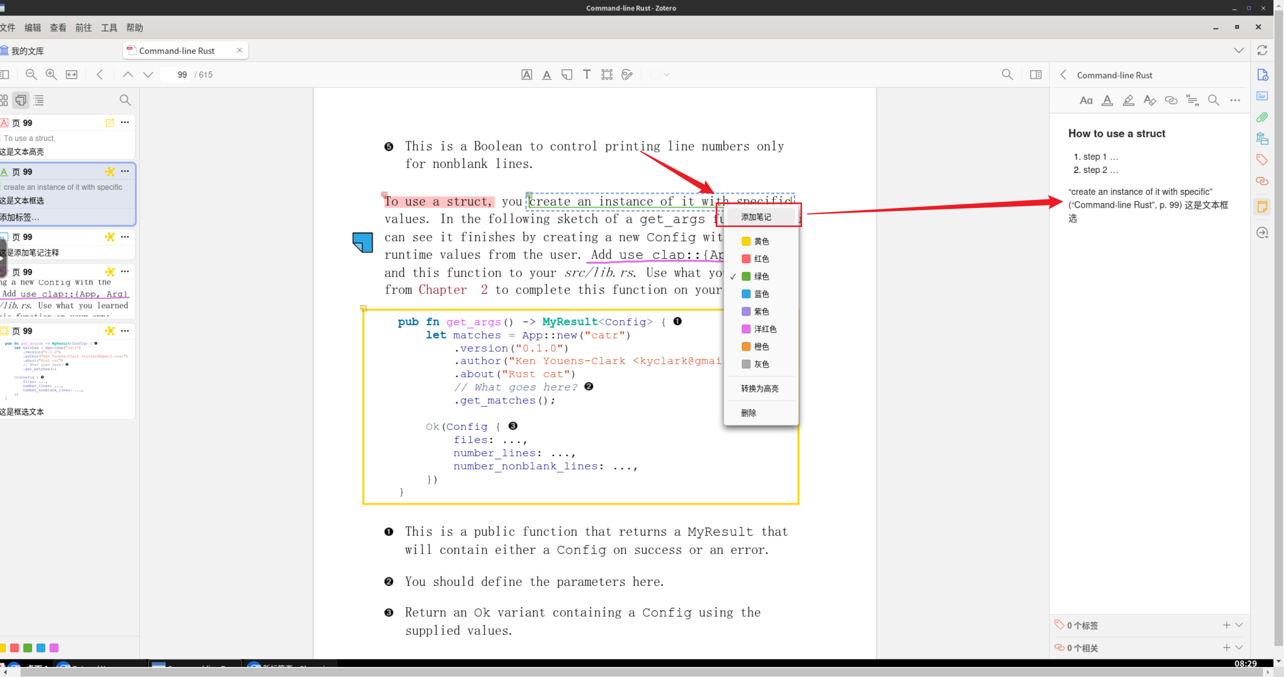Select the note annotation tool

pyautogui.click(x=567, y=75)
